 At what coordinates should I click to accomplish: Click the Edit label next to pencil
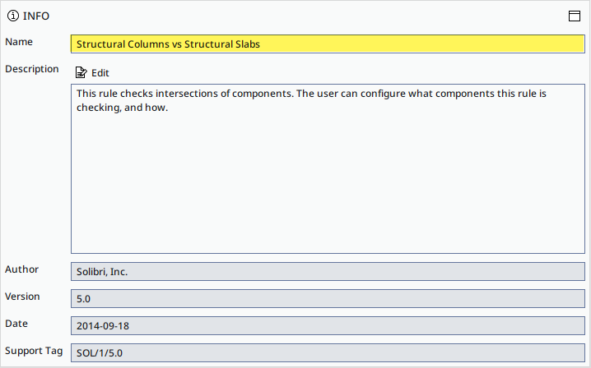click(x=100, y=73)
